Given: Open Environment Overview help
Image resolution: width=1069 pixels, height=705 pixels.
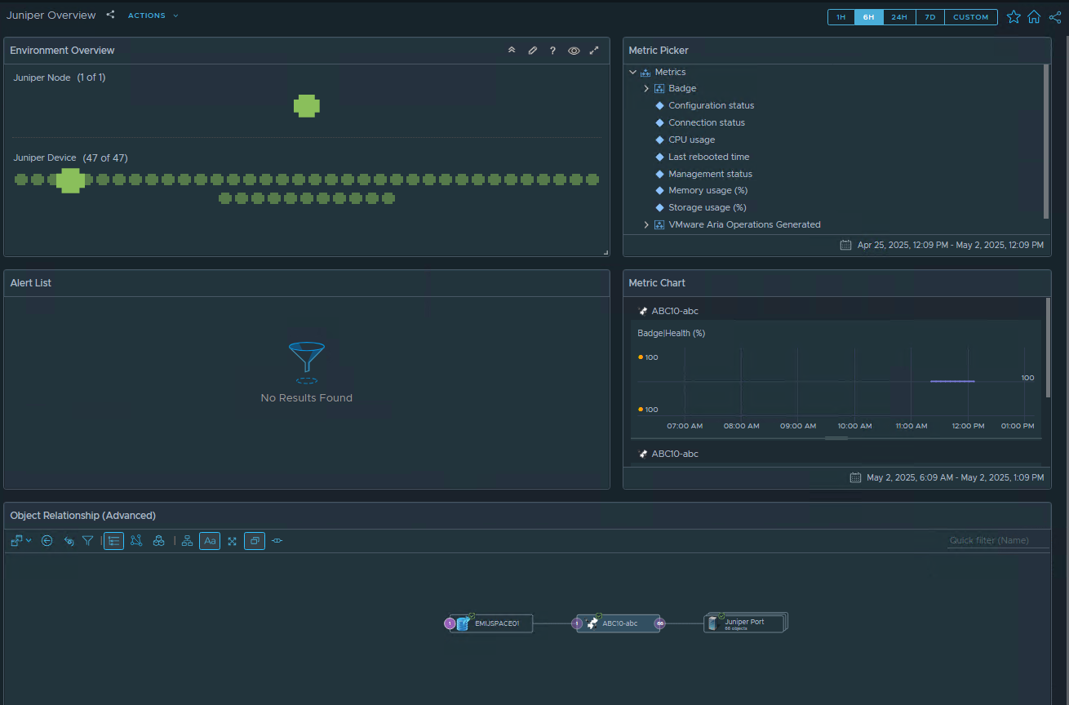Looking at the screenshot, I should click(552, 51).
